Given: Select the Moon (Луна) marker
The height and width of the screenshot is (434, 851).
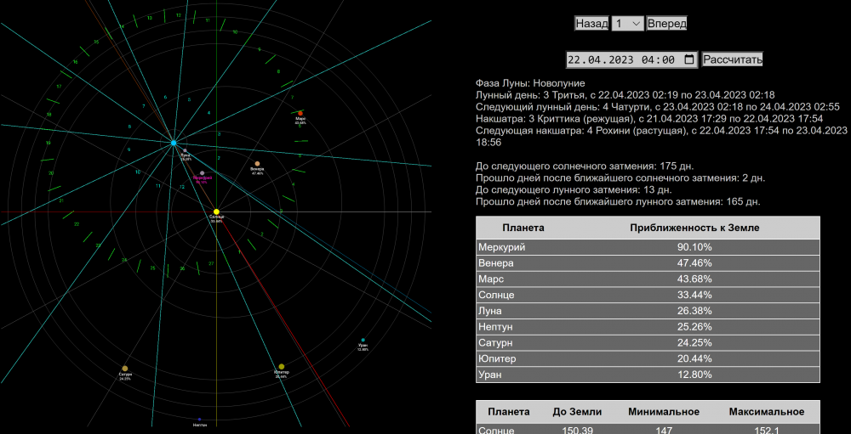Looking at the screenshot, I should 185,151.
